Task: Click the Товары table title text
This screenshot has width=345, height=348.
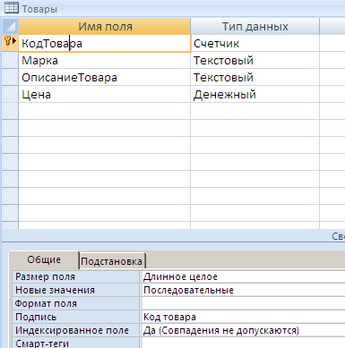Action: pos(39,9)
